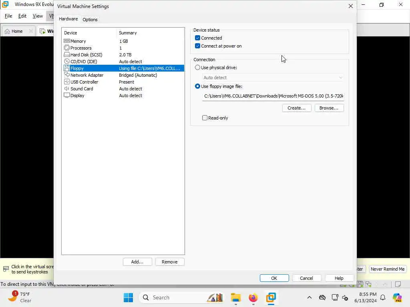Image resolution: width=410 pixels, height=307 pixels.
Task: Open the Auto detect physical drive dropdown
Action: (273, 78)
